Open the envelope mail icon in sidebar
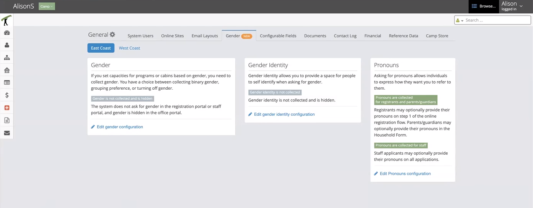Image resolution: width=533 pixels, height=208 pixels. click(x=7, y=133)
